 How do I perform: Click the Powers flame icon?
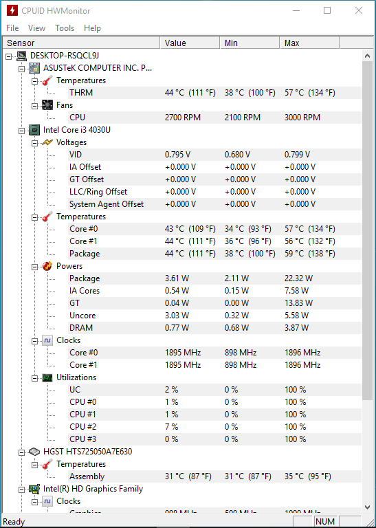47,266
